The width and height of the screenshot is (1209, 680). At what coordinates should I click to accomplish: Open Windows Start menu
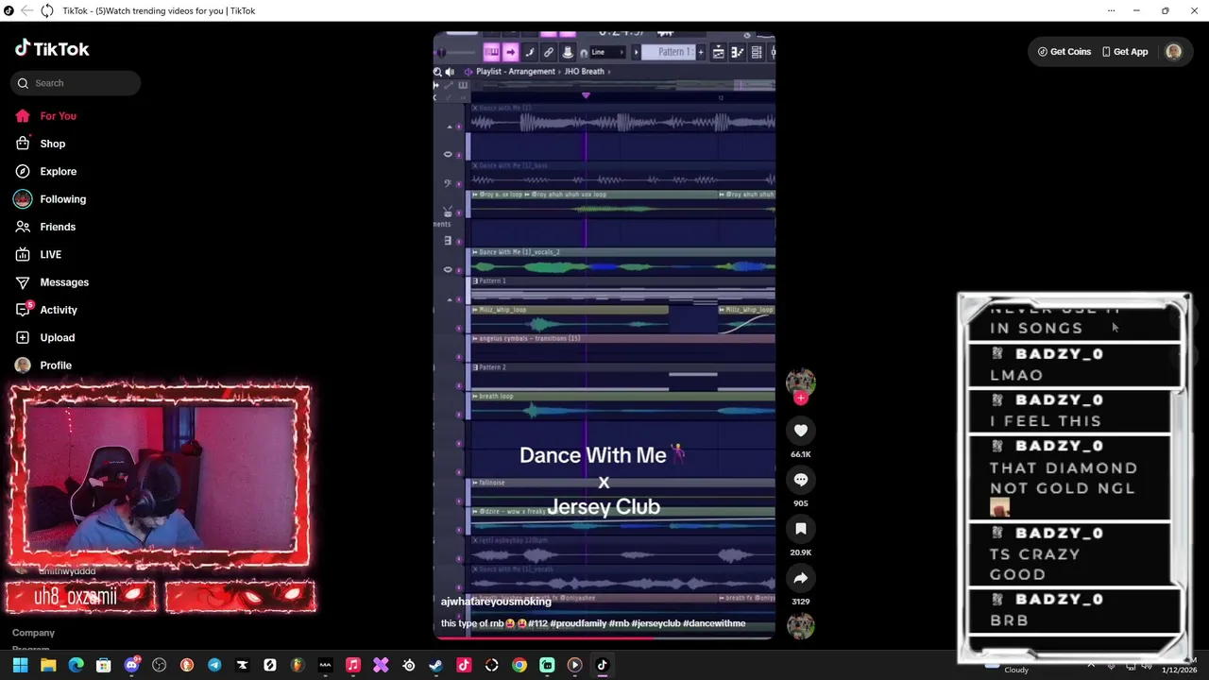[x=20, y=665]
